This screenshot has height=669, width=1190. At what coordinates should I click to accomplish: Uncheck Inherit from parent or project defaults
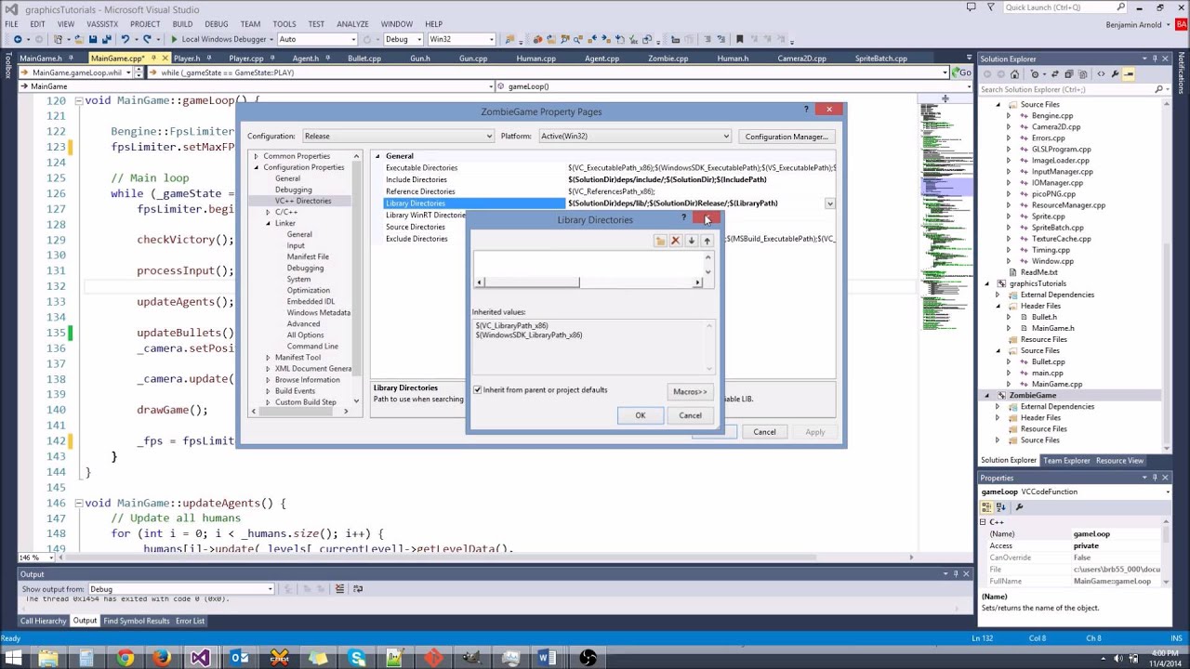pyautogui.click(x=478, y=390)
